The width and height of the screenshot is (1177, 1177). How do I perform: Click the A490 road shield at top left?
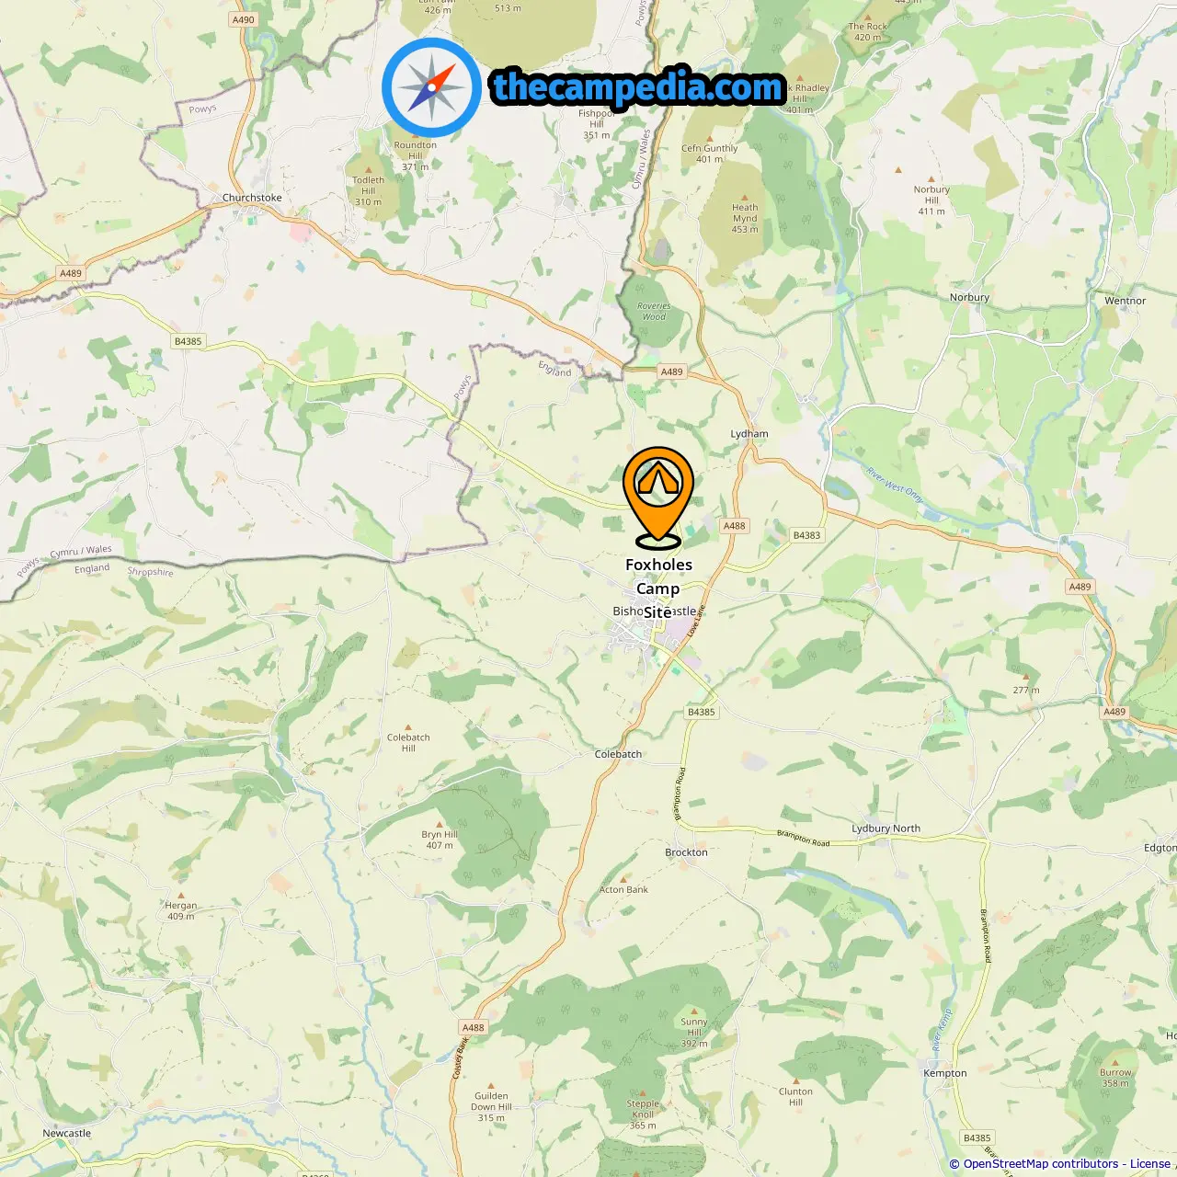pyautogui.click(x=244, y=19)
